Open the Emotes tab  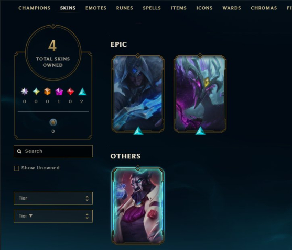tap(96, 8)
